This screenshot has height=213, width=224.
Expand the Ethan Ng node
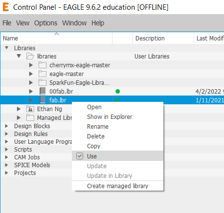(19, 109)
